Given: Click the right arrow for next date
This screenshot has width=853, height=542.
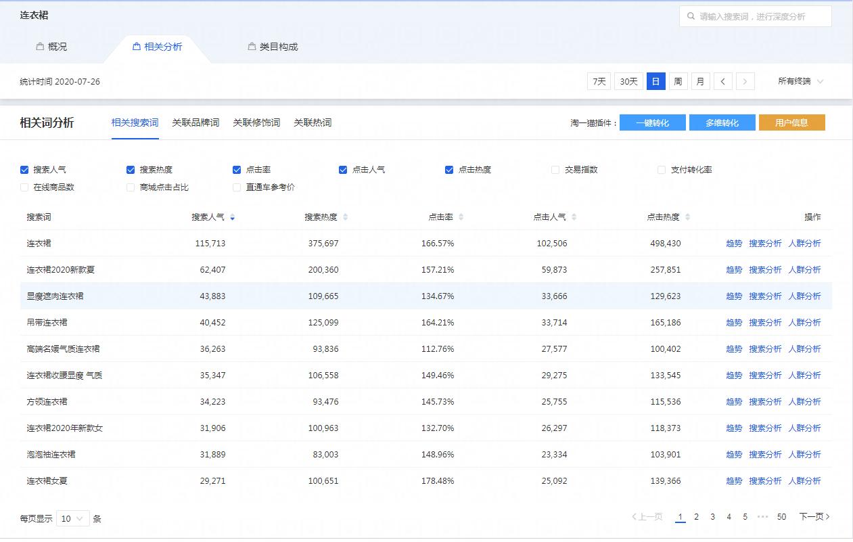Looking at the screenshot, I should click(x=744, y=81).
